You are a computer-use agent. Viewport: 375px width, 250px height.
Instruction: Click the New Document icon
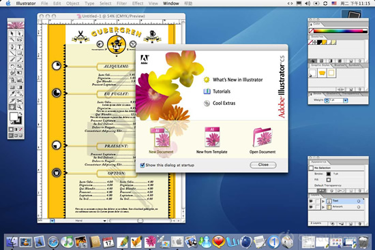pyautogui.click(x=161, y=138)
